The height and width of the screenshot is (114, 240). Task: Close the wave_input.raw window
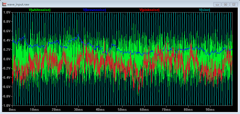pos(234,4)
